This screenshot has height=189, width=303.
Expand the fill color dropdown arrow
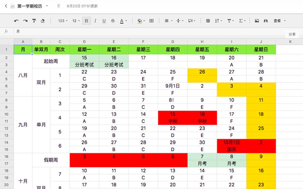pos(144,21)
